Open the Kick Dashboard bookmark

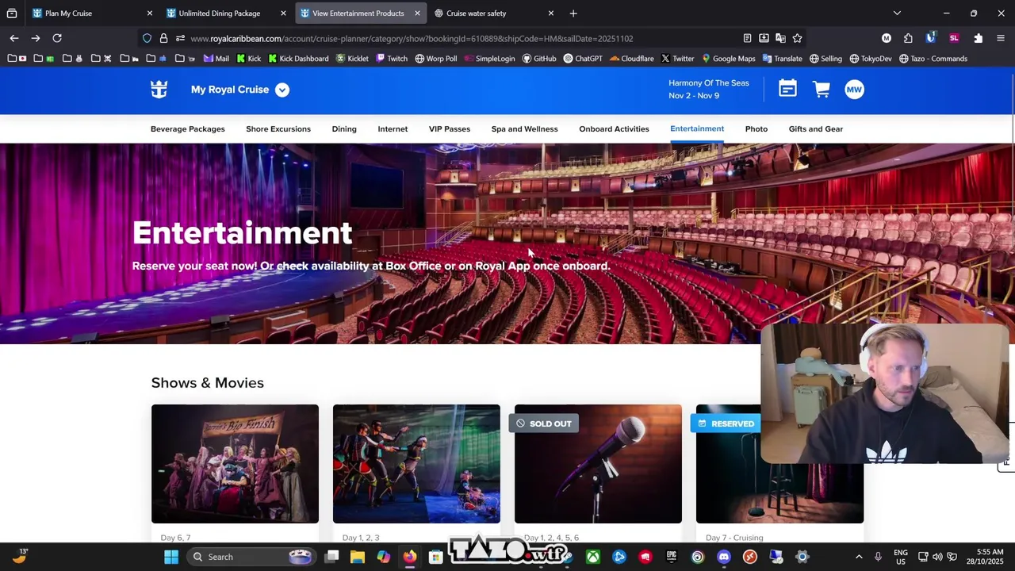(x=298, y=59)
